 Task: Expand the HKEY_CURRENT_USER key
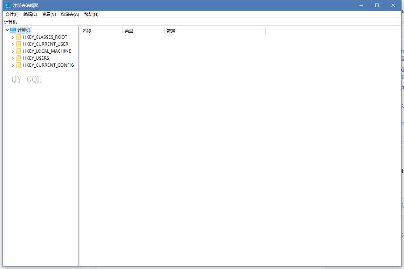pyautogui.click(x=13, y=44)
